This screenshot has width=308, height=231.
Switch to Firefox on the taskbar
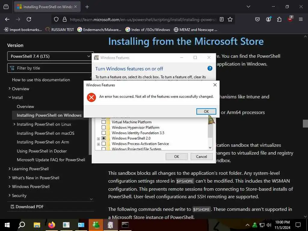coord(52,225)
